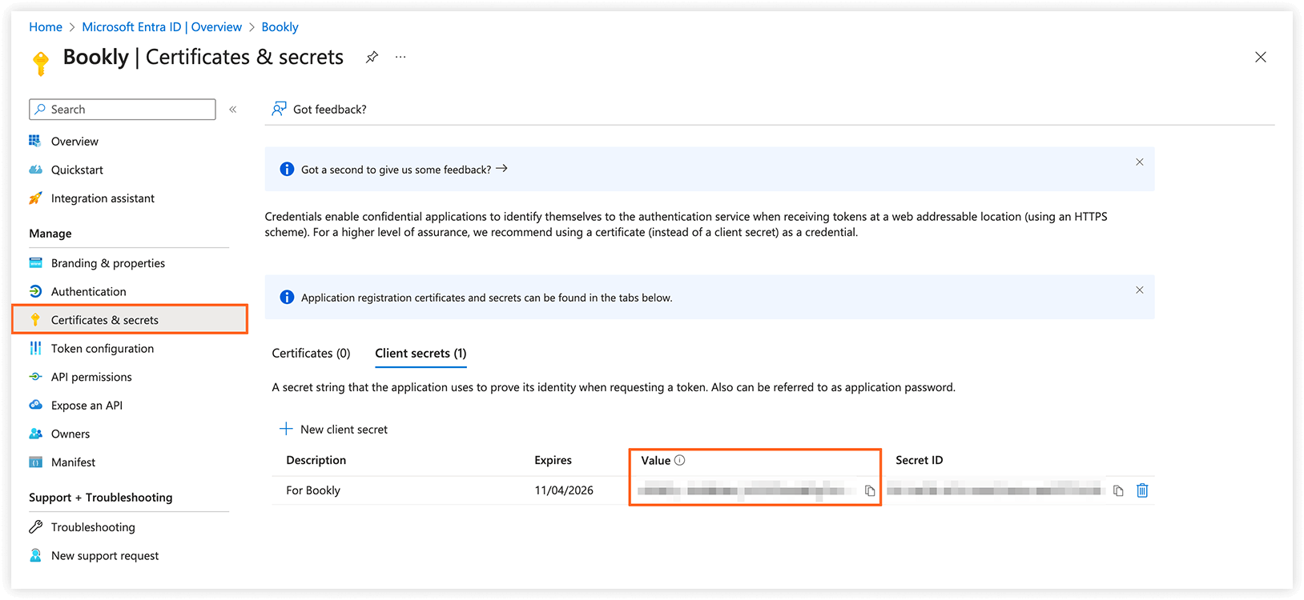Sort by Description column header
Screen dimensions: 1304x600
click(316, 460)
